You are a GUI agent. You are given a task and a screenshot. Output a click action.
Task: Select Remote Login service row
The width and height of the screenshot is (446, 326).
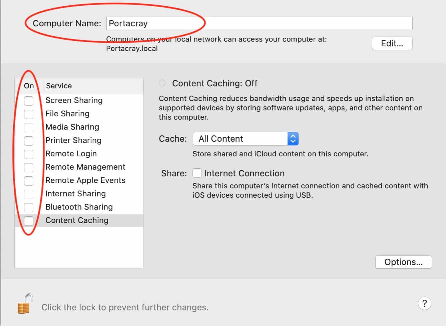[x=79, y=154]
